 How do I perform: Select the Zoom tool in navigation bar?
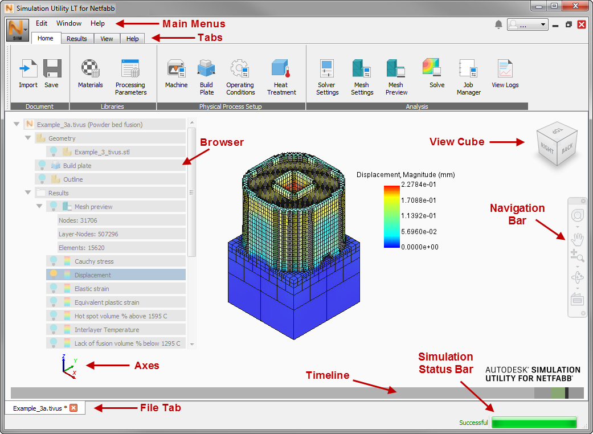tap(578, 256)
